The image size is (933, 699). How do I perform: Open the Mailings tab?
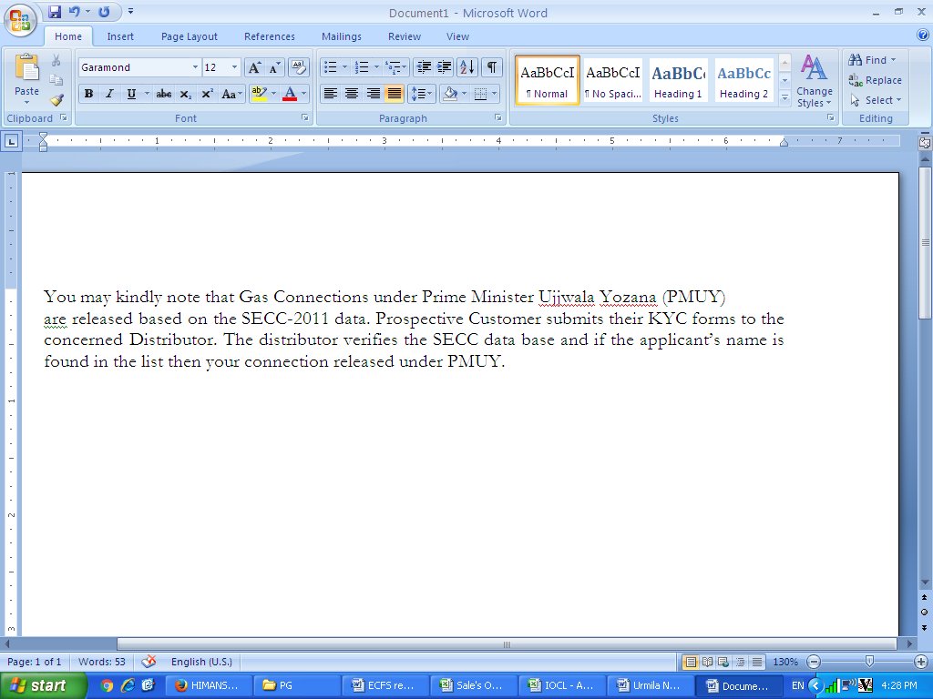pyautogui.click(x=342, y=36)
